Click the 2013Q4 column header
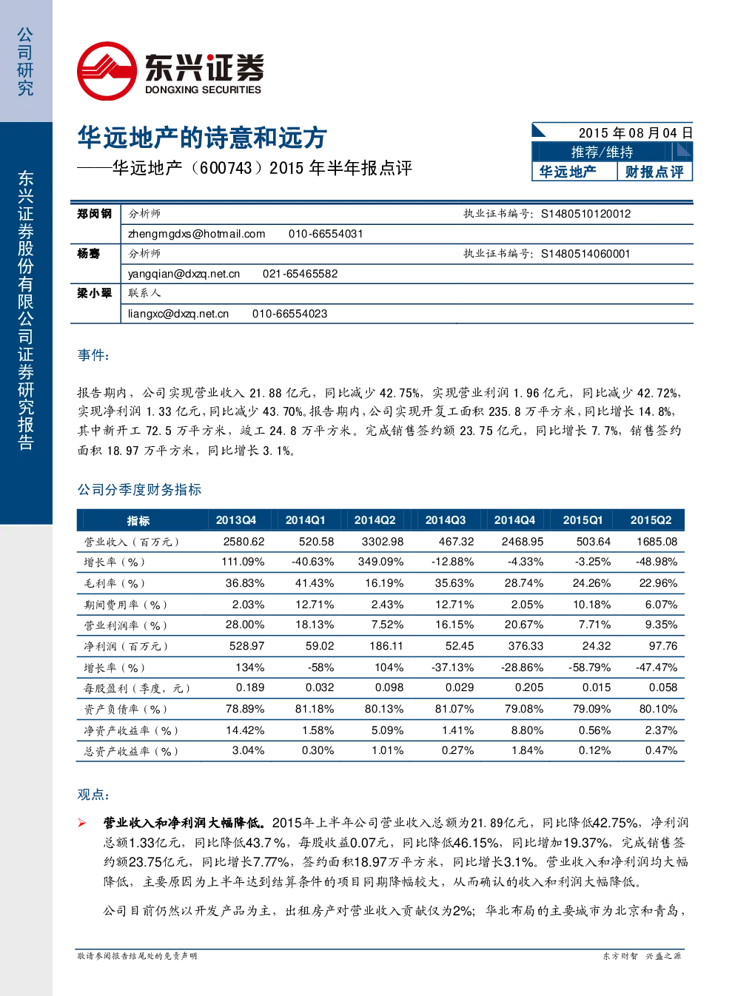The height and width of the screenshot is (996, 735). pos(236,520)
